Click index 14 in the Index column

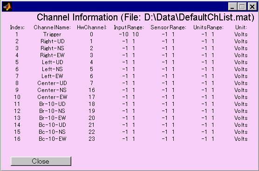coord(17,125)
